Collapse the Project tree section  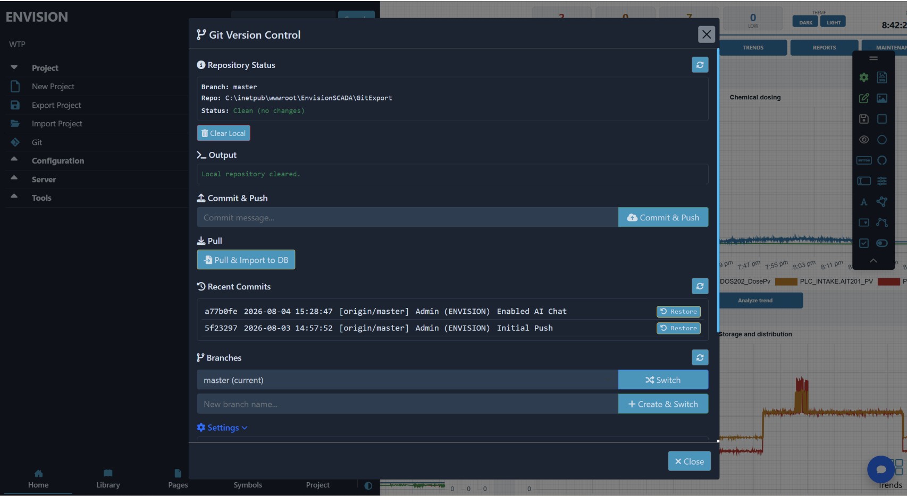[x=14, y=67]
